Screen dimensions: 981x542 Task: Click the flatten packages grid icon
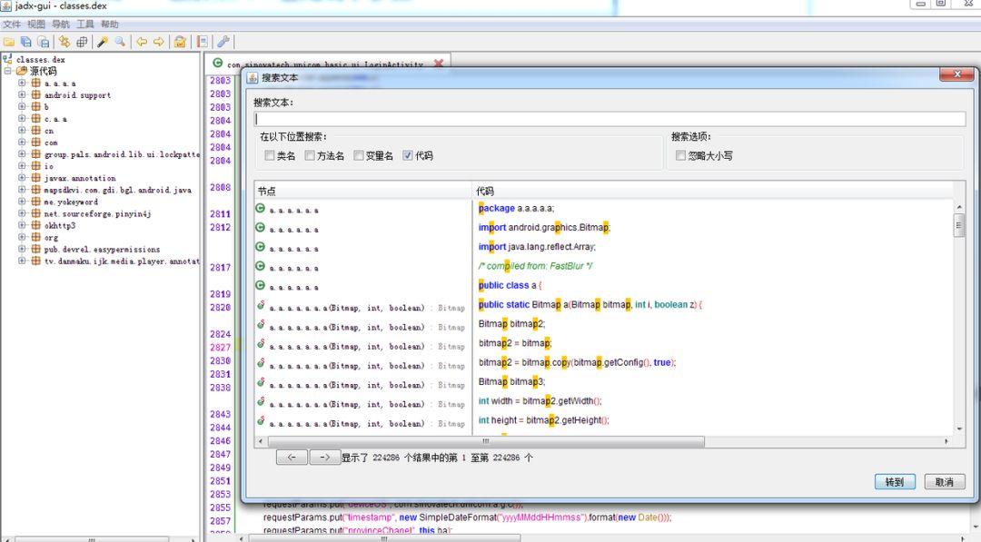click(x=82, y=42)
